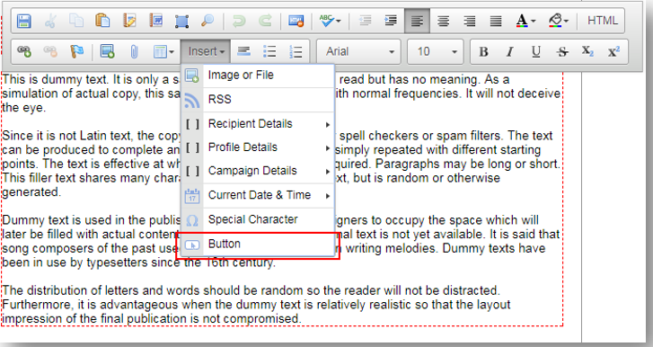The width and height of the screenshot is (653, 347).
Task: Click the table icon in toolbar
Action: click(x=160, y=51)
